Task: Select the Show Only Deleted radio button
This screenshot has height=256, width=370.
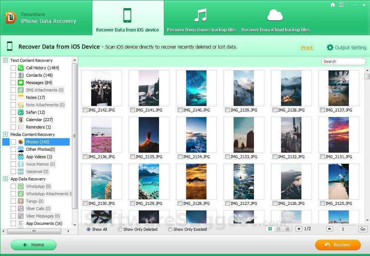Action: pos(120,229)
